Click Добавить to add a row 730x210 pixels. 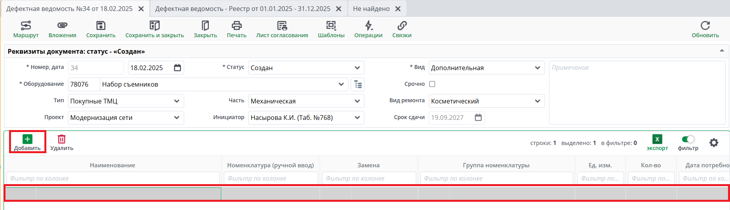[27, 142]
